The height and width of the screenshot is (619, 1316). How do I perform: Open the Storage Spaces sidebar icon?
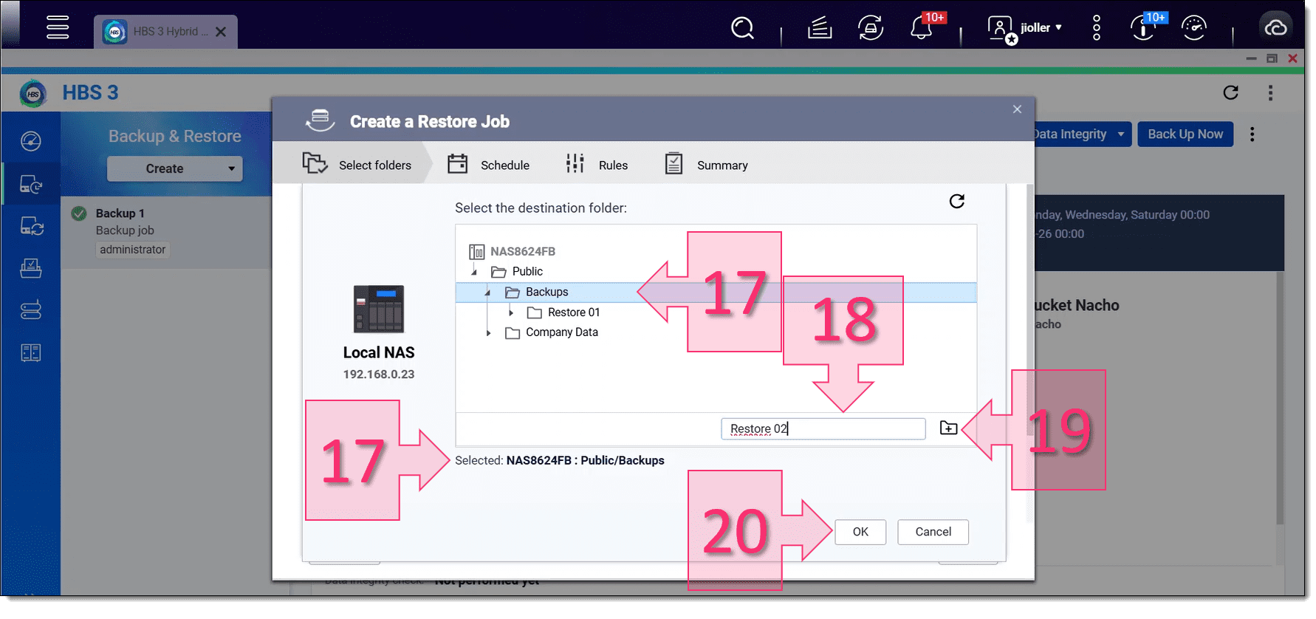[31, 310]
